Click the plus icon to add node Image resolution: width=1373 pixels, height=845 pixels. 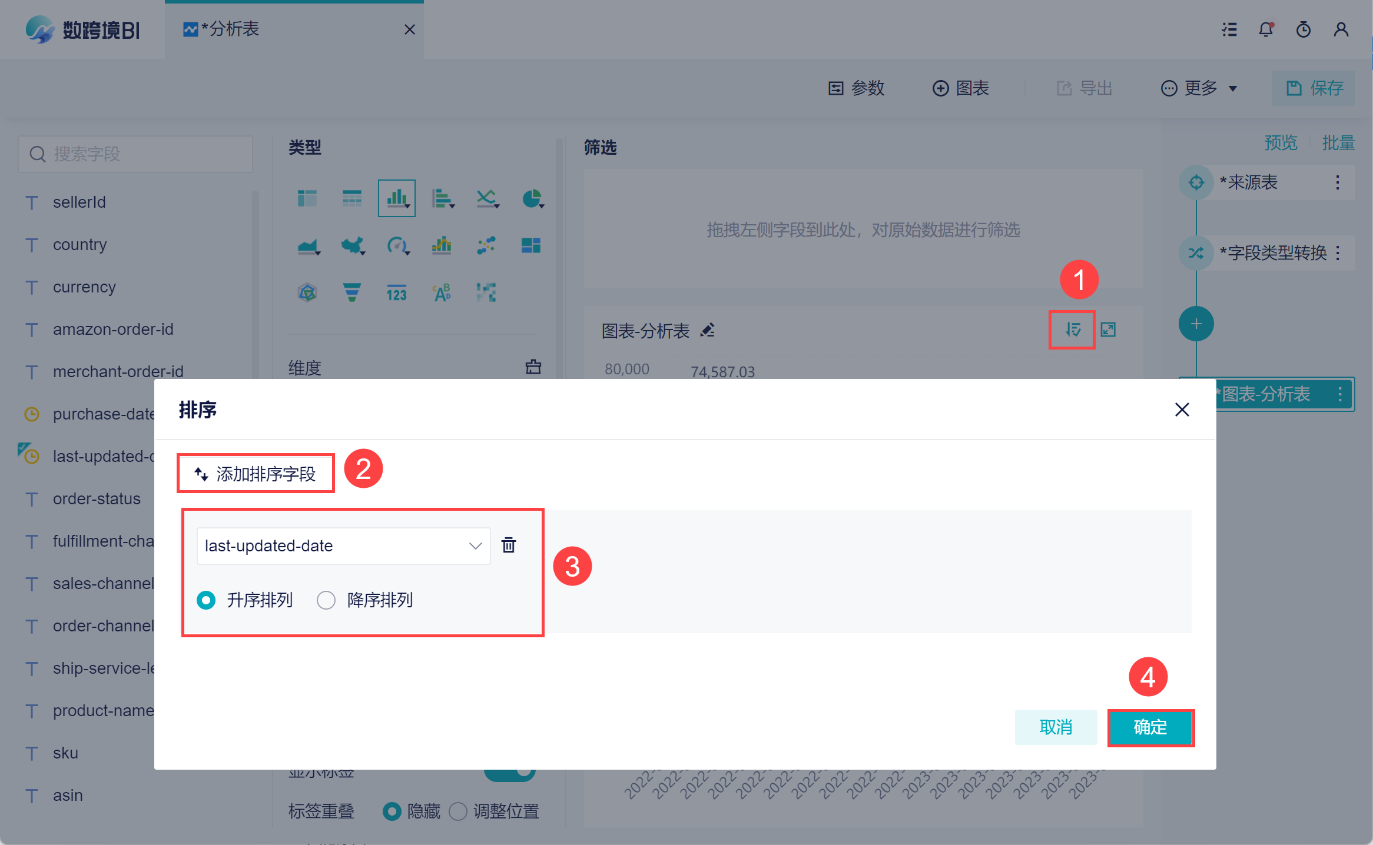point(1196,324)
